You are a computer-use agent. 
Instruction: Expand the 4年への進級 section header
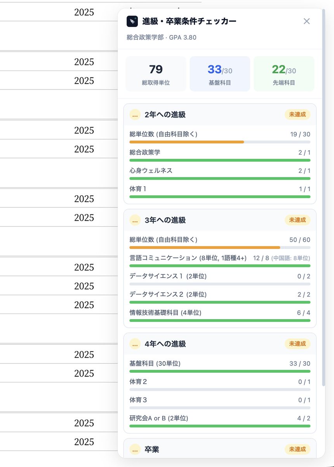220,344
